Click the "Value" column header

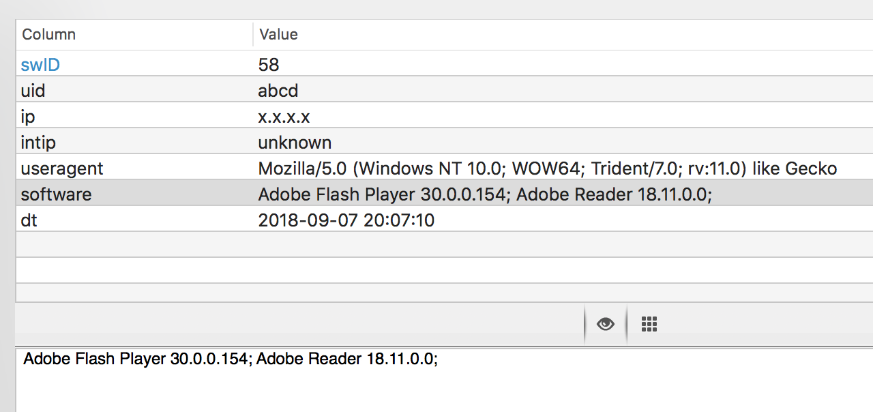click(x=278, y=34)
